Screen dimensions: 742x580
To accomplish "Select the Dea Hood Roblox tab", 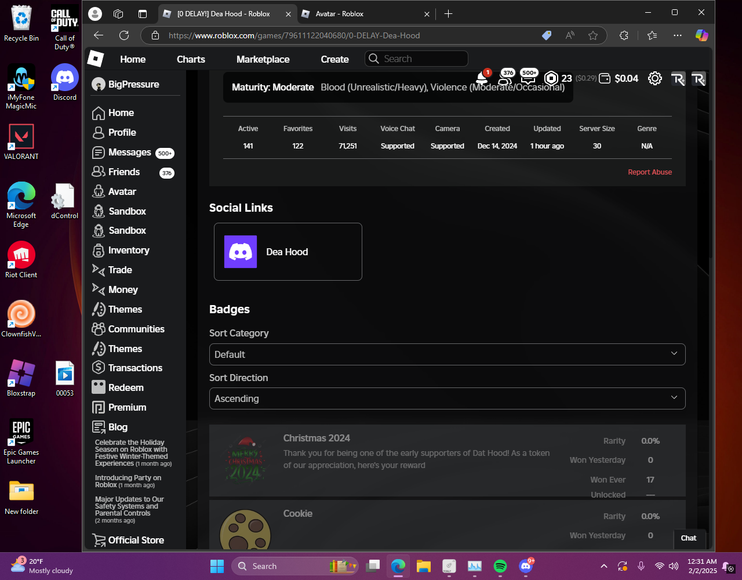I will point(227,14).
